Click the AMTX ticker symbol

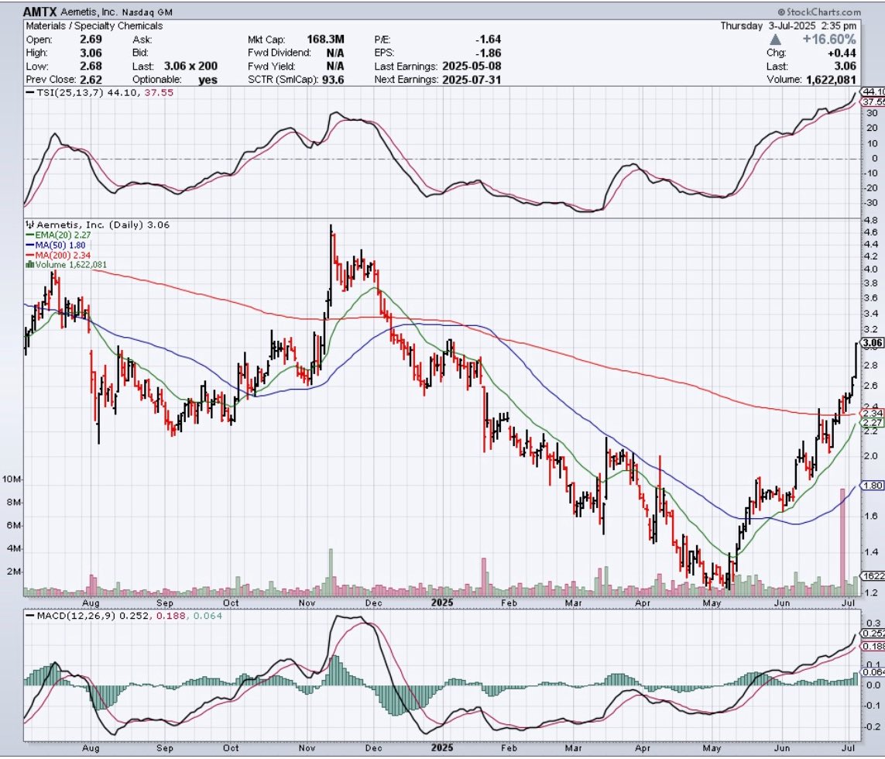[x=40, y=12]
